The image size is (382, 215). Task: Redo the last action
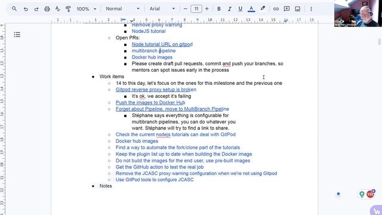36,9
